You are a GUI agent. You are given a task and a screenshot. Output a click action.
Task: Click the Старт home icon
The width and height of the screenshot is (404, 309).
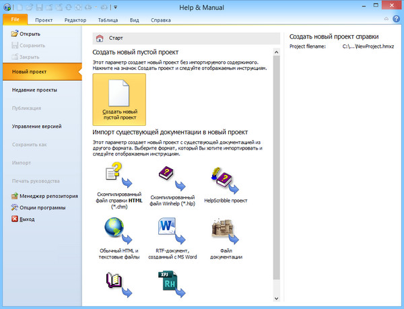pos(100,38)
